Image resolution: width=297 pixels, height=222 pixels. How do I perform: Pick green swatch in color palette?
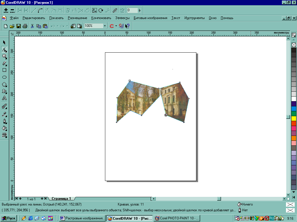[294, 114]
